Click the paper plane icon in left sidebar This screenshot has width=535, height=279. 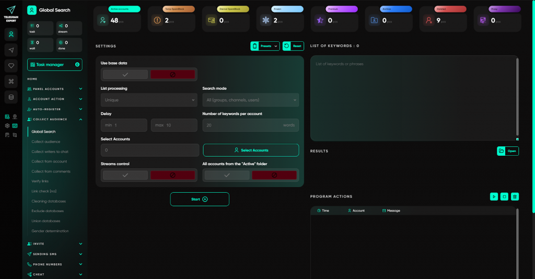[11, 50]
